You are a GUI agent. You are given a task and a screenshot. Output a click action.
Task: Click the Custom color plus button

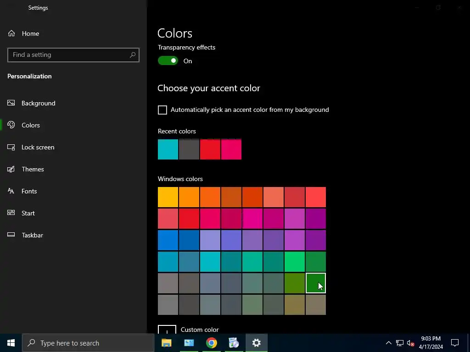pos(167,329)
